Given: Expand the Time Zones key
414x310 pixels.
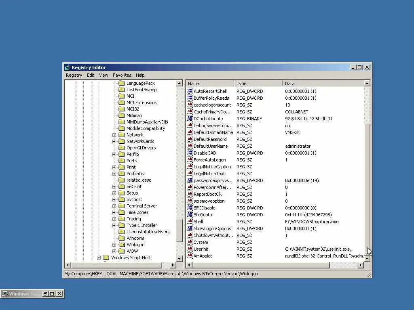Looking at the screenshot, I should (114, 212).
